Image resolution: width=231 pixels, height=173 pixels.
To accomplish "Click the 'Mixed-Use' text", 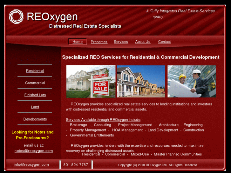I will 140,154.
